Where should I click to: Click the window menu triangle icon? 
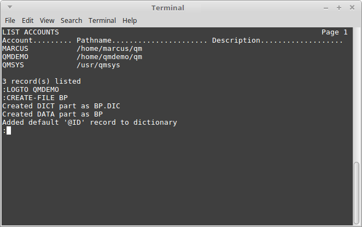tap(10, 7)
